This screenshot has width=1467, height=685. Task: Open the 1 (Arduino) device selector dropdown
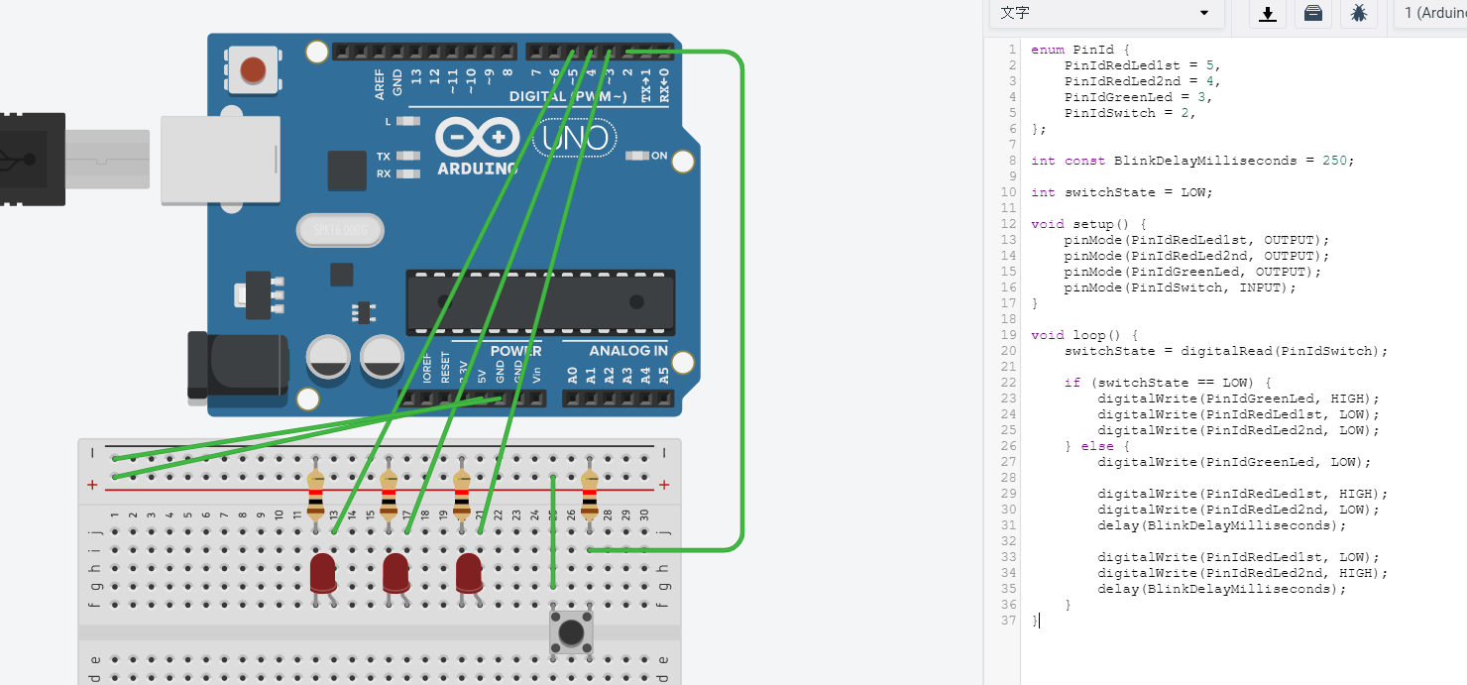[1434, 13]
